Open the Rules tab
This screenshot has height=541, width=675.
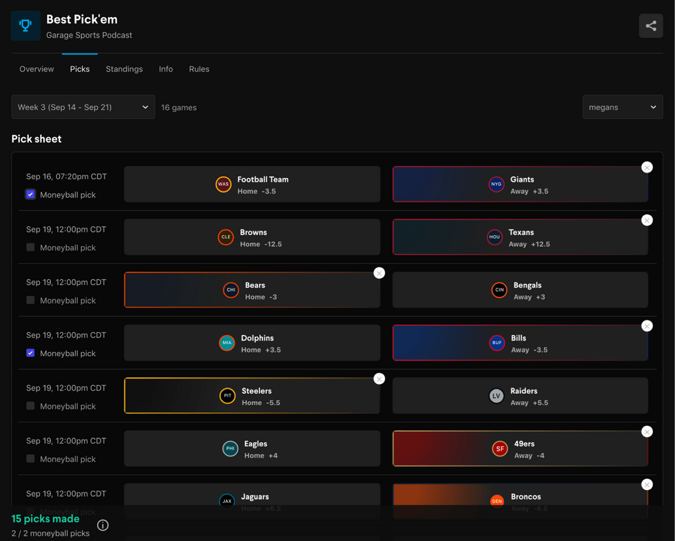[199, 69]
